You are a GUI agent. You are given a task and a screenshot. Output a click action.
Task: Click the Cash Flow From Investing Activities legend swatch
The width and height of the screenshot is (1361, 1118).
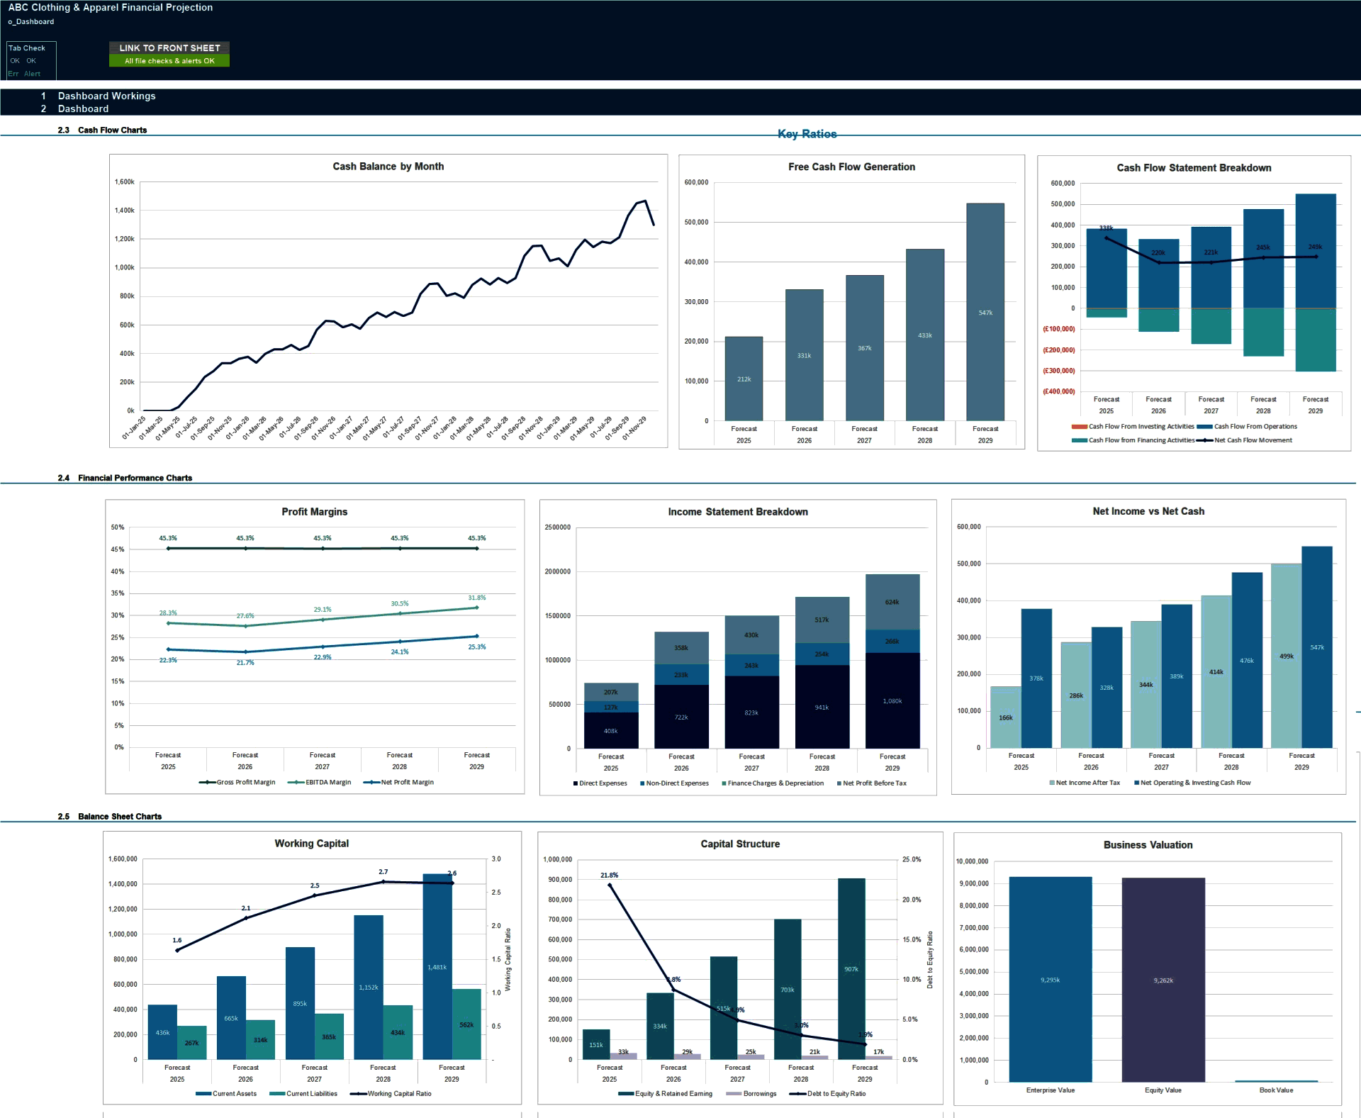[1080, 427]
